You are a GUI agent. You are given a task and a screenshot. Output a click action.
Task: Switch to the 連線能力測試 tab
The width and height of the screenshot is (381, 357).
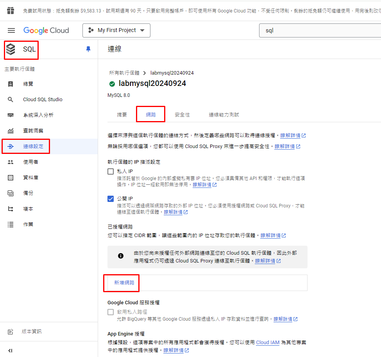click(224, 114)
